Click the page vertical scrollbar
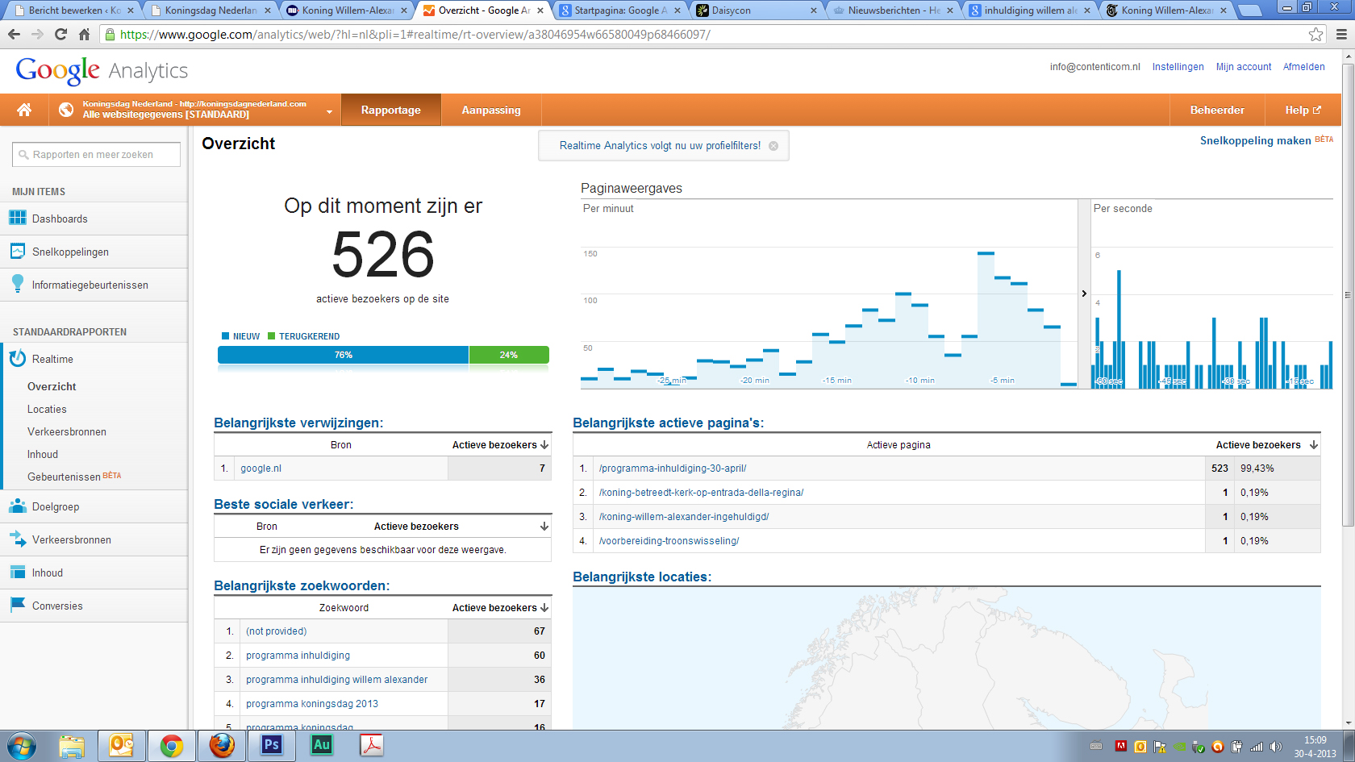This screenshot has width=1355, height=762. coord(1348,295)
